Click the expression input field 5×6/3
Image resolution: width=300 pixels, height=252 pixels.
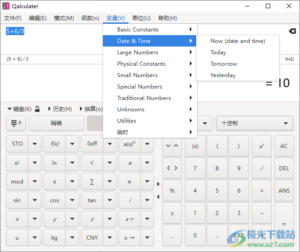[x=15, y=31]
